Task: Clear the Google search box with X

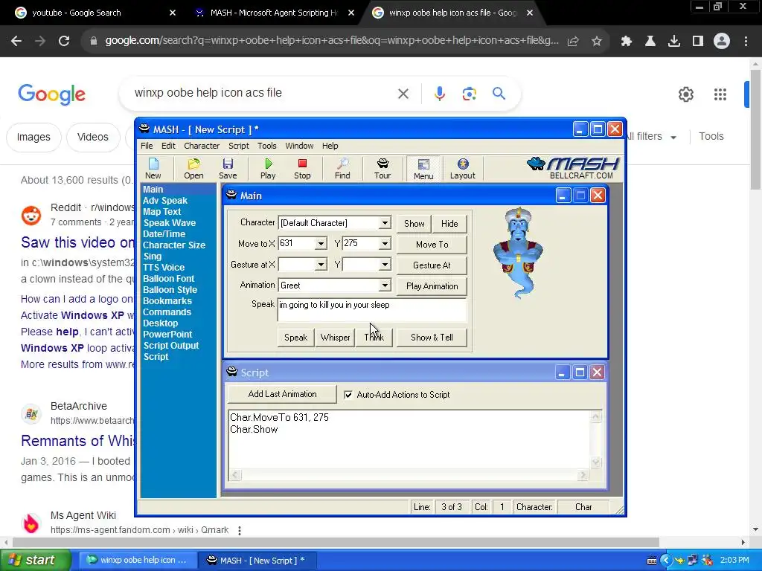Action: (403, 93)
